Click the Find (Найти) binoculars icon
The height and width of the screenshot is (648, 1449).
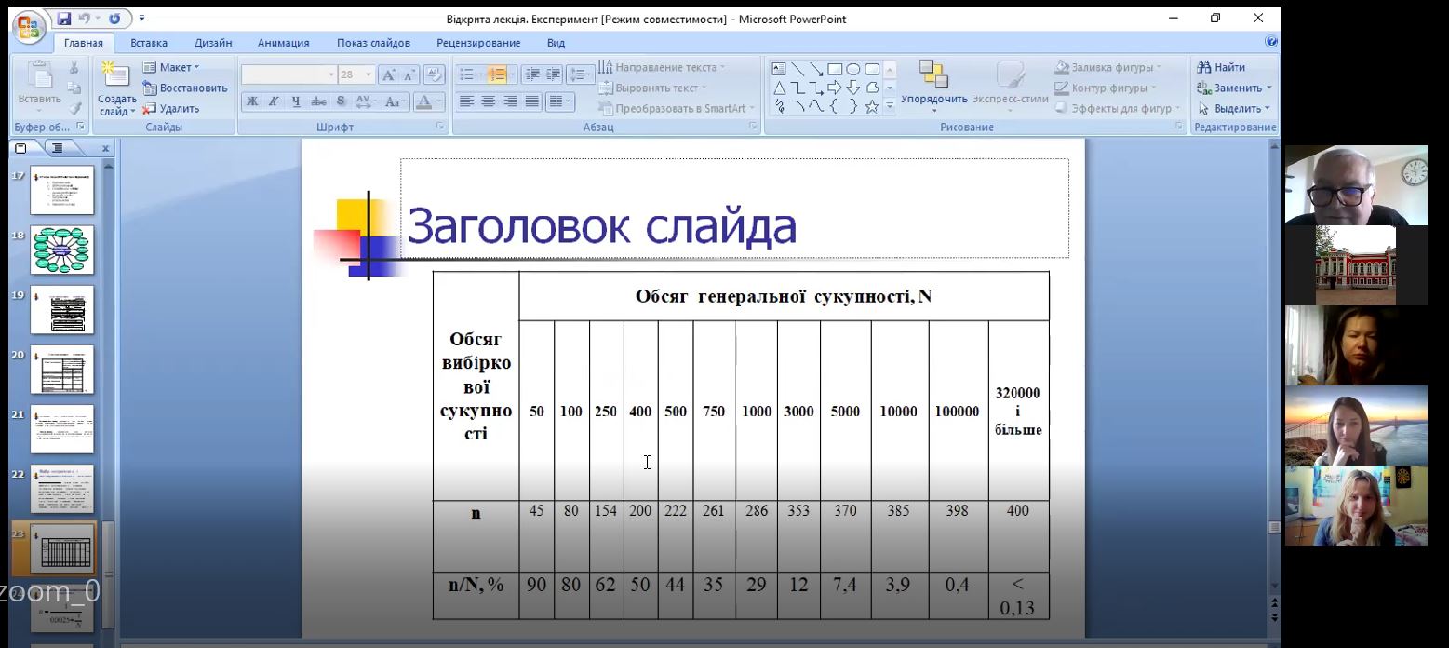(1203, 67)
